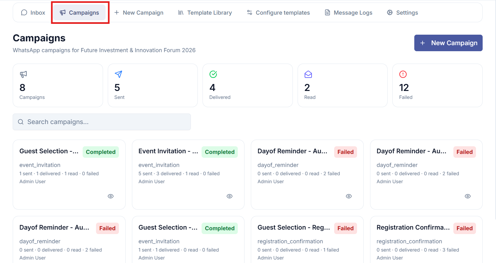Open the Settings tab

coord(402,13)
